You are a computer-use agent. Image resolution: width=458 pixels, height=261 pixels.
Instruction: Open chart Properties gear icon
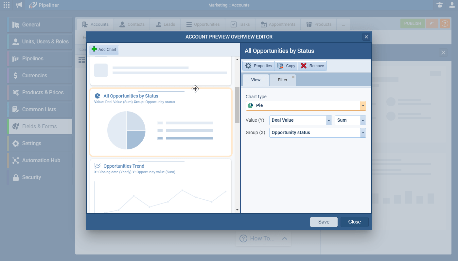click(x=248, y=66)
